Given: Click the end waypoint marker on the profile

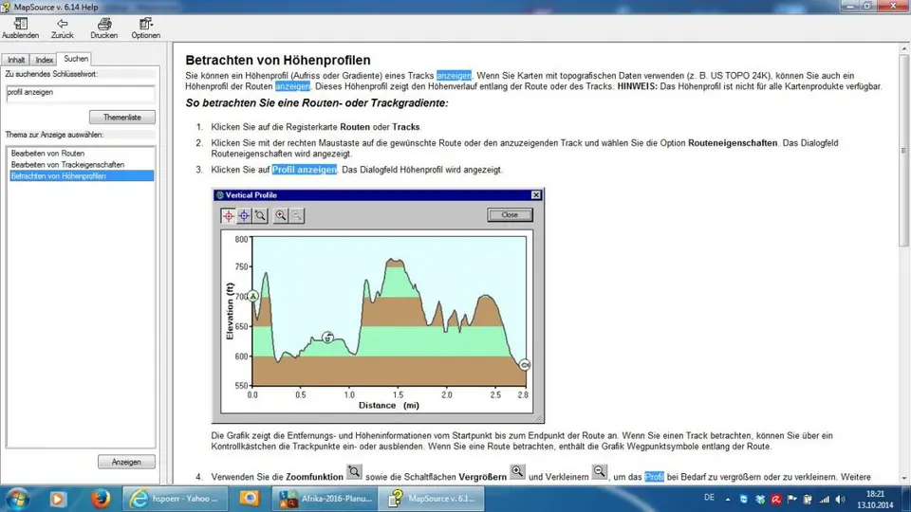Looking at the screenshot, I should click(524, 364).
